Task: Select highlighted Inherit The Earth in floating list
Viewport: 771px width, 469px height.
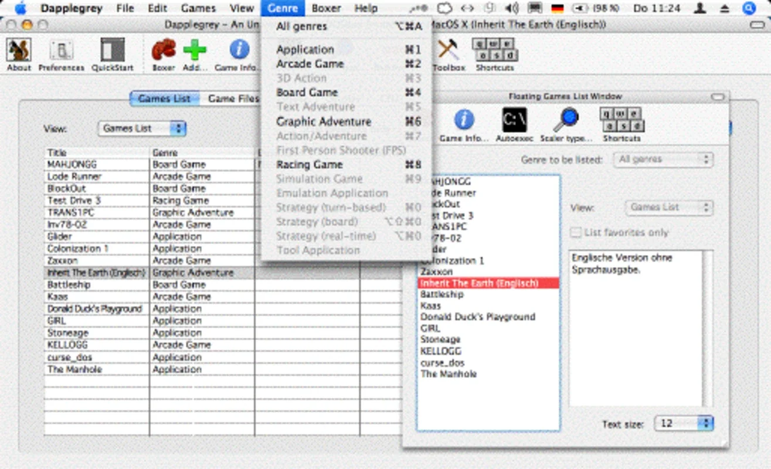Action: pyautogui.click(x=488, y=283)
